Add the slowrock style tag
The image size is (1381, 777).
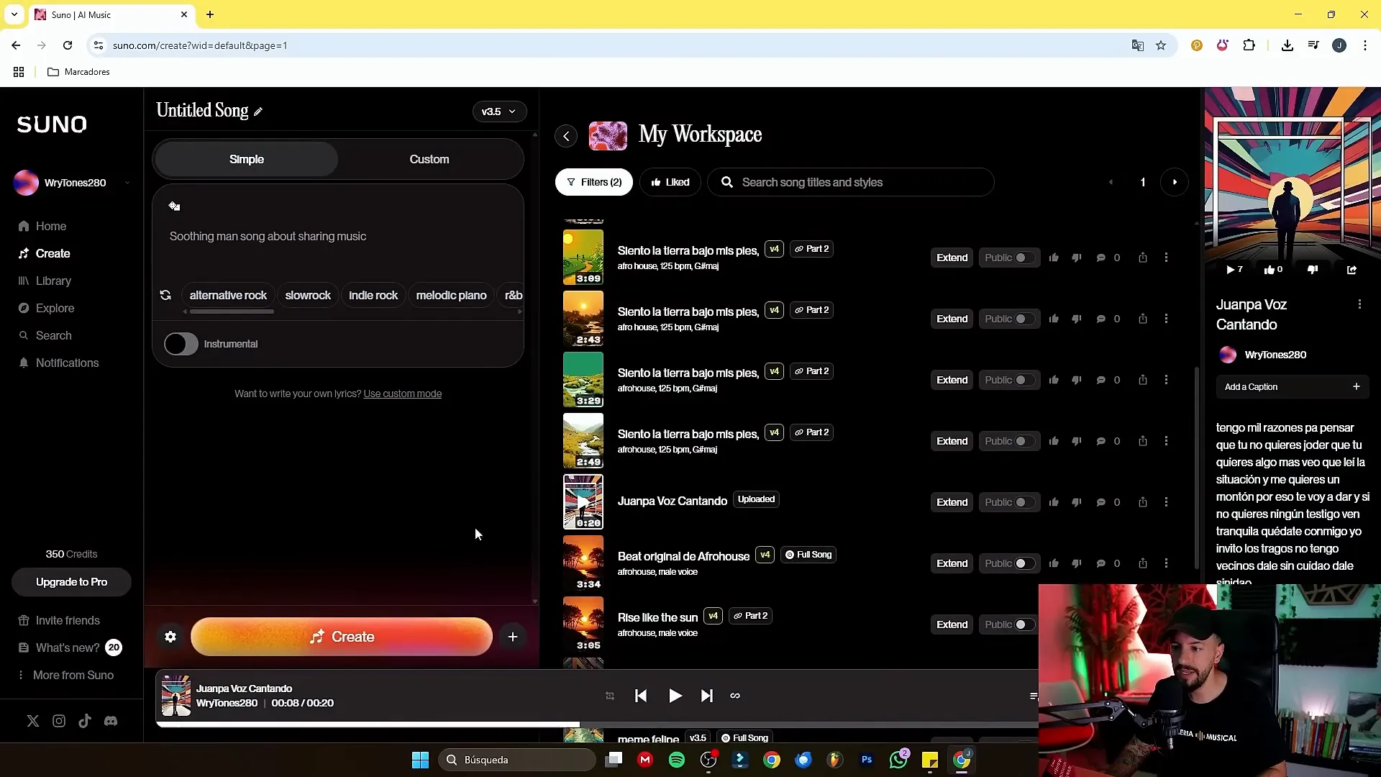click(308, 295)
